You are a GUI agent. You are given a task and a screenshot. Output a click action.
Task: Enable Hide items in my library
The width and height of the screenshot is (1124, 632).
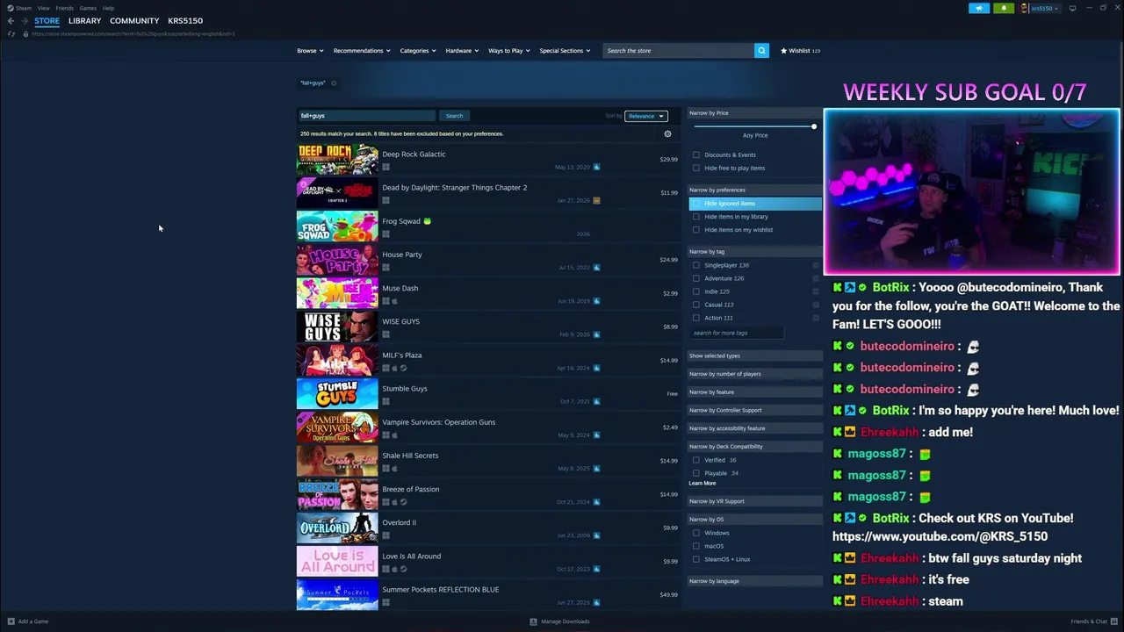point(696,217)
